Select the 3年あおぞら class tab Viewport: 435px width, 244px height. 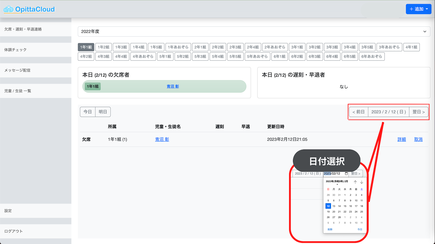tap(389, 47)
